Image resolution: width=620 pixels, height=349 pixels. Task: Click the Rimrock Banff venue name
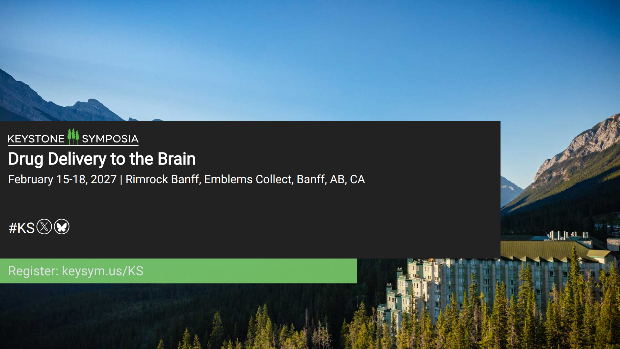(x=162, y=179)
